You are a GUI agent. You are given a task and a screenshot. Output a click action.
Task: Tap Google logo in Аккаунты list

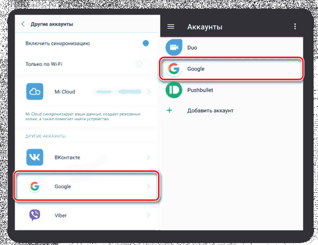pyautogui.click(x=174, y=69)
